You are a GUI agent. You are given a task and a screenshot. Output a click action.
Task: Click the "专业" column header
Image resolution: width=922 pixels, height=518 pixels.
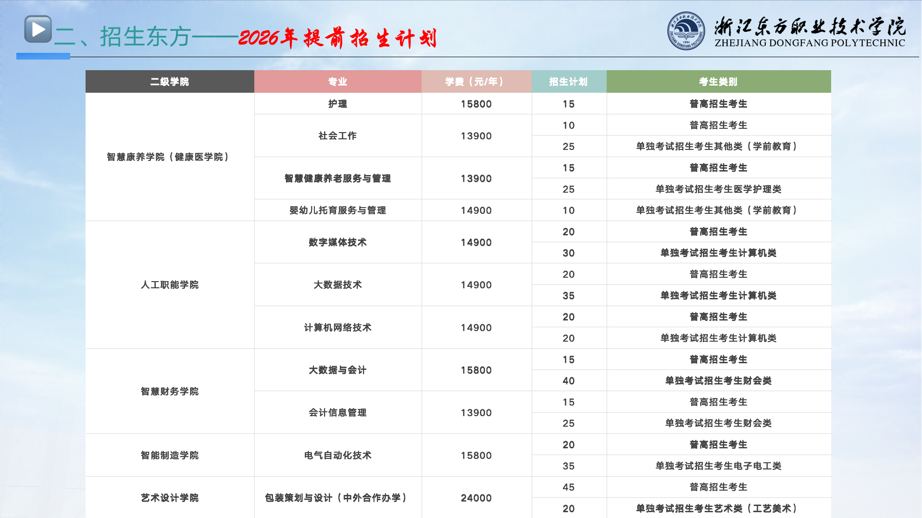click(338, 82)
